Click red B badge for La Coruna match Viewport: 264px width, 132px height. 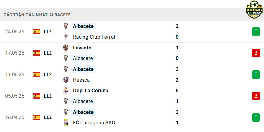[x=256, y=96]
